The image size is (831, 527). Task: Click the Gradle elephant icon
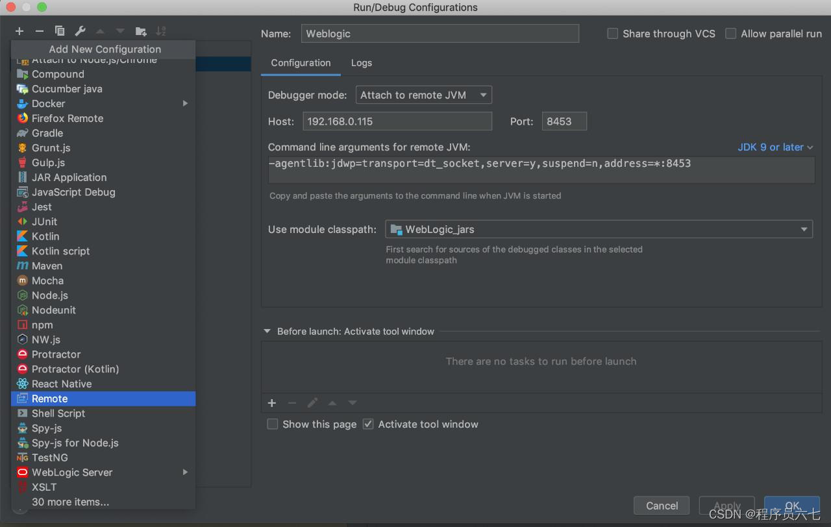coord(23,133)
